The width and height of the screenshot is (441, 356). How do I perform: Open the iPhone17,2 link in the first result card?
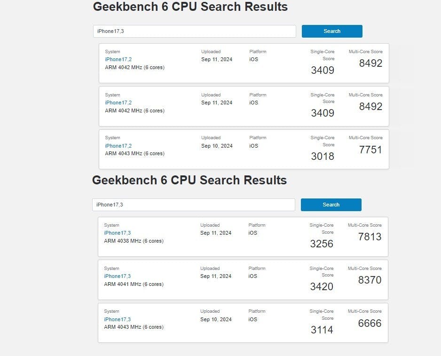coord(118,59)
